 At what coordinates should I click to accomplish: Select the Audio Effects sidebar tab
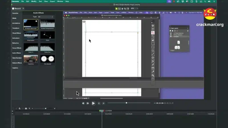pyautogui.click(x=17, y=53)
